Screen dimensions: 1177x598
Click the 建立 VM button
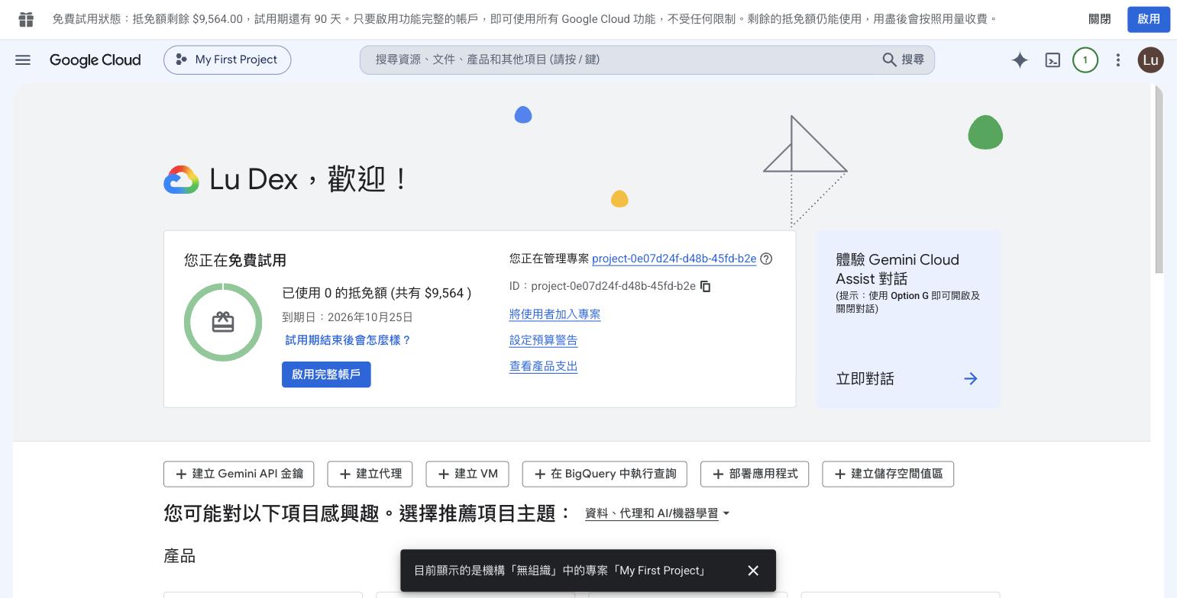pos(467,474)
